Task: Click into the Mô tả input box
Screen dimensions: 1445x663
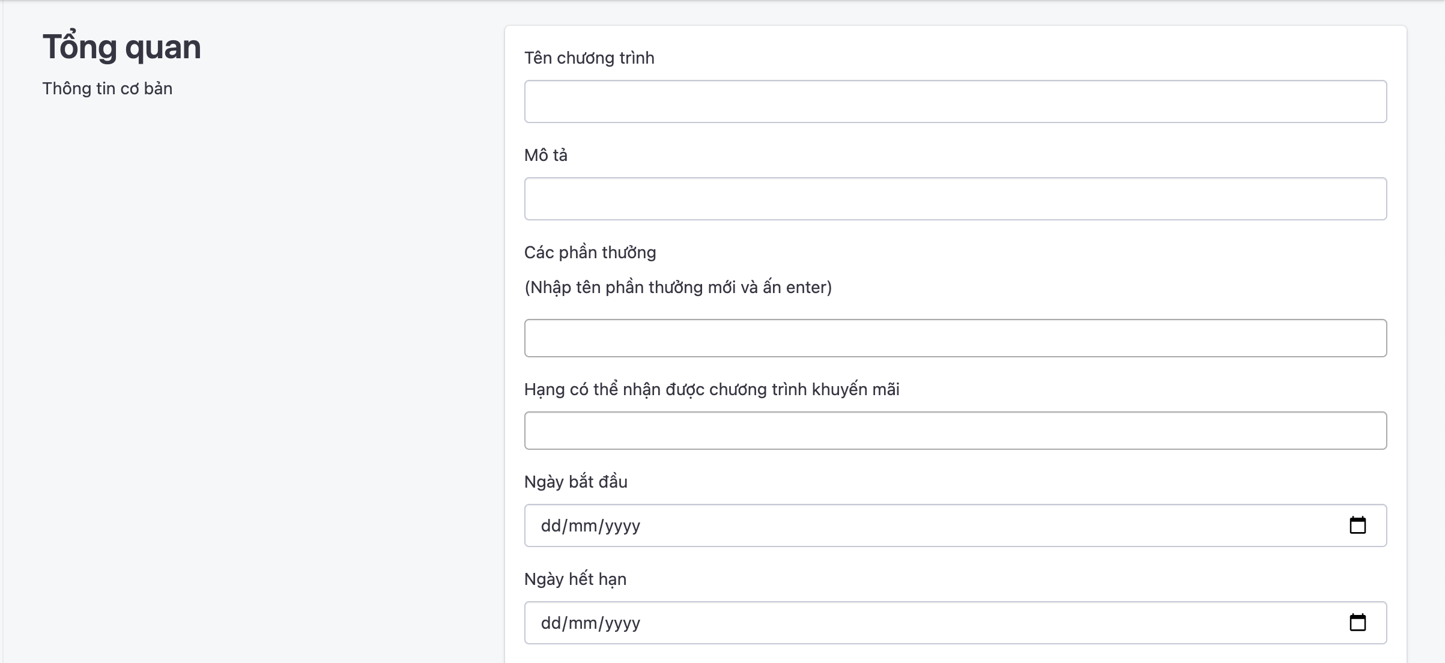Action: (x=955, y=199)
